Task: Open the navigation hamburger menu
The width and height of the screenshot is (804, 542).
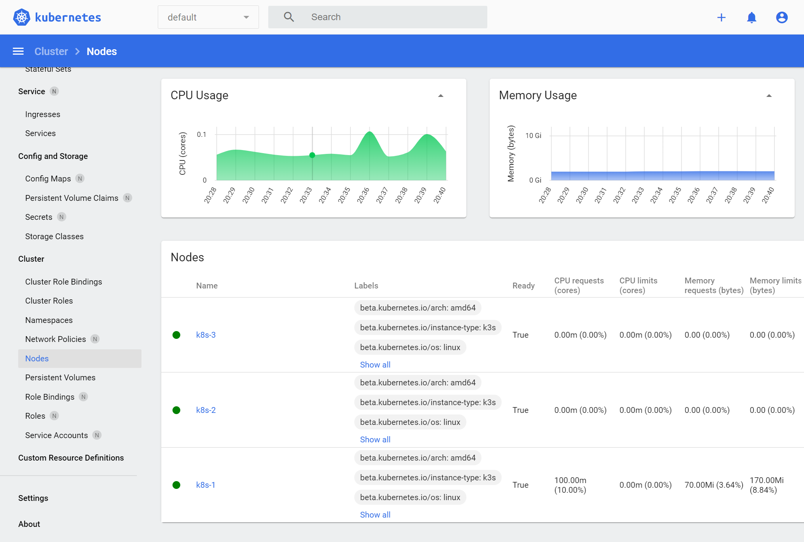Action: pyautogui.click(x=18, y=51)
